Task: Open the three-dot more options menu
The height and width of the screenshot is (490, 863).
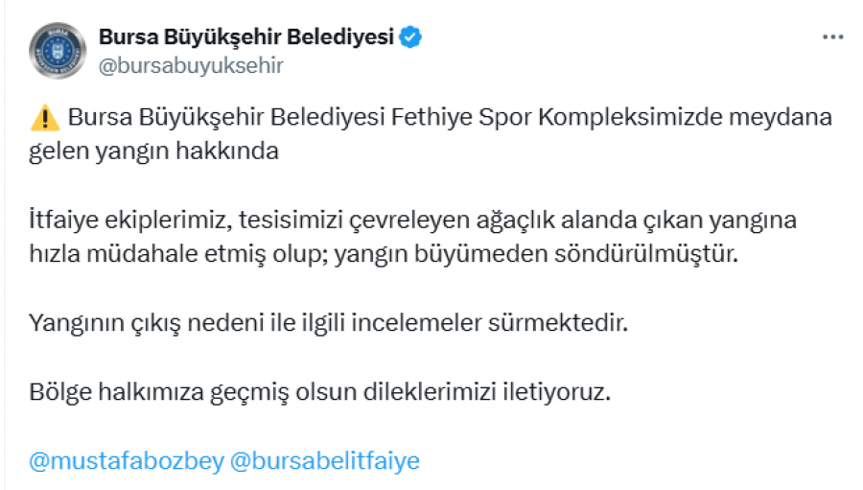Action: click(x=832, y=37)
